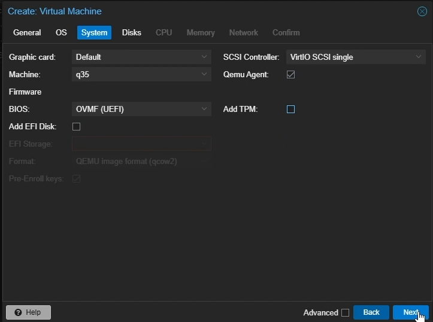Open the Machine type dropdown arrow
The image size is (433, 322).
[204, 75]
